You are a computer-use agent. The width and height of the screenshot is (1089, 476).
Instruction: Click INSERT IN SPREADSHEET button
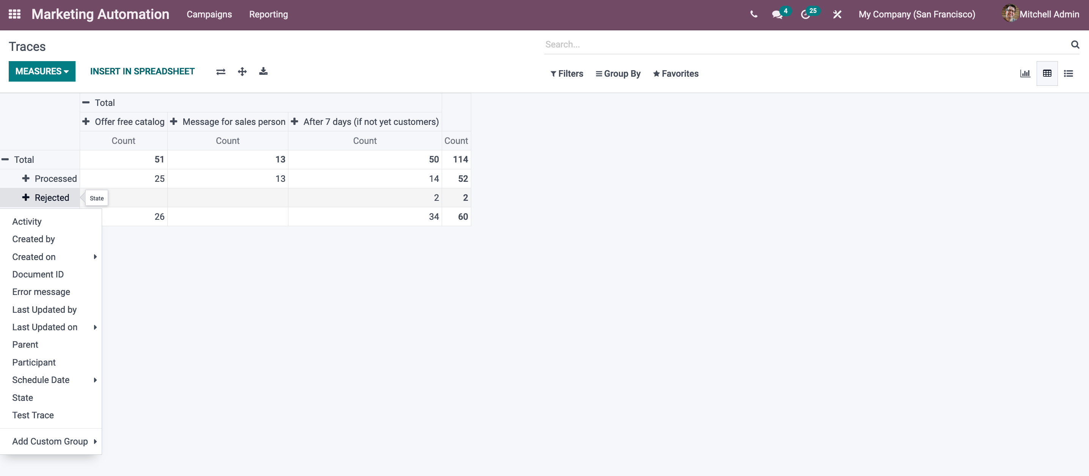142,71
